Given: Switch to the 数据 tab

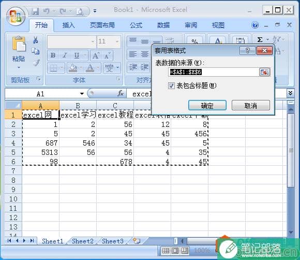Looking at the screenshot, I should [163, 25].
